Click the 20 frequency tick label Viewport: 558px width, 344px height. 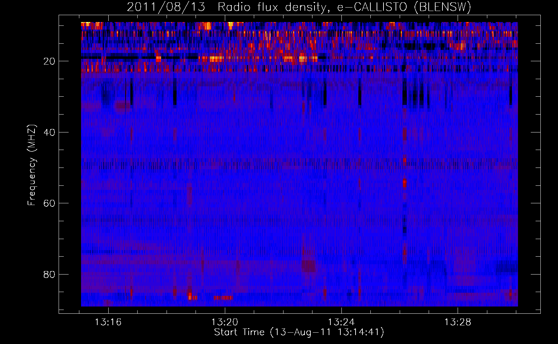(50, 62)
